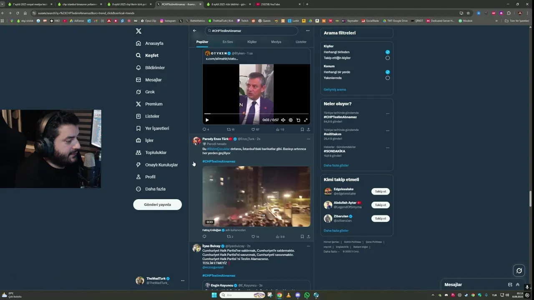Open TheMadTurk account options menu
Viewport: 534px width, 300px height.
pos(182,281)
